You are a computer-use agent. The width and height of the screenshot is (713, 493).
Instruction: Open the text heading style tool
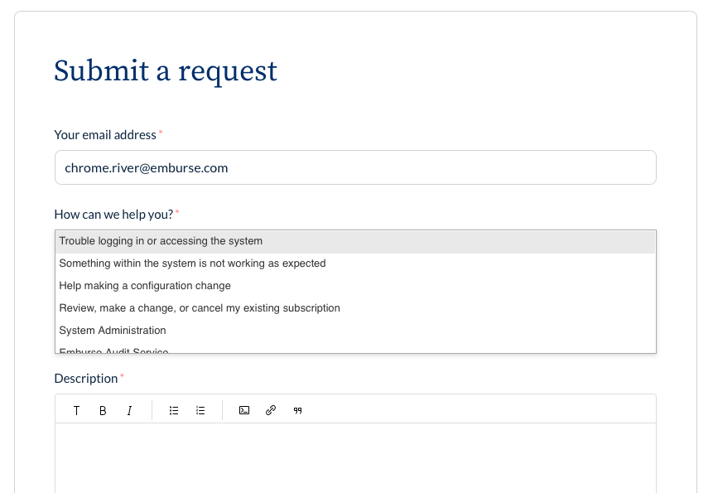(76, 411)
